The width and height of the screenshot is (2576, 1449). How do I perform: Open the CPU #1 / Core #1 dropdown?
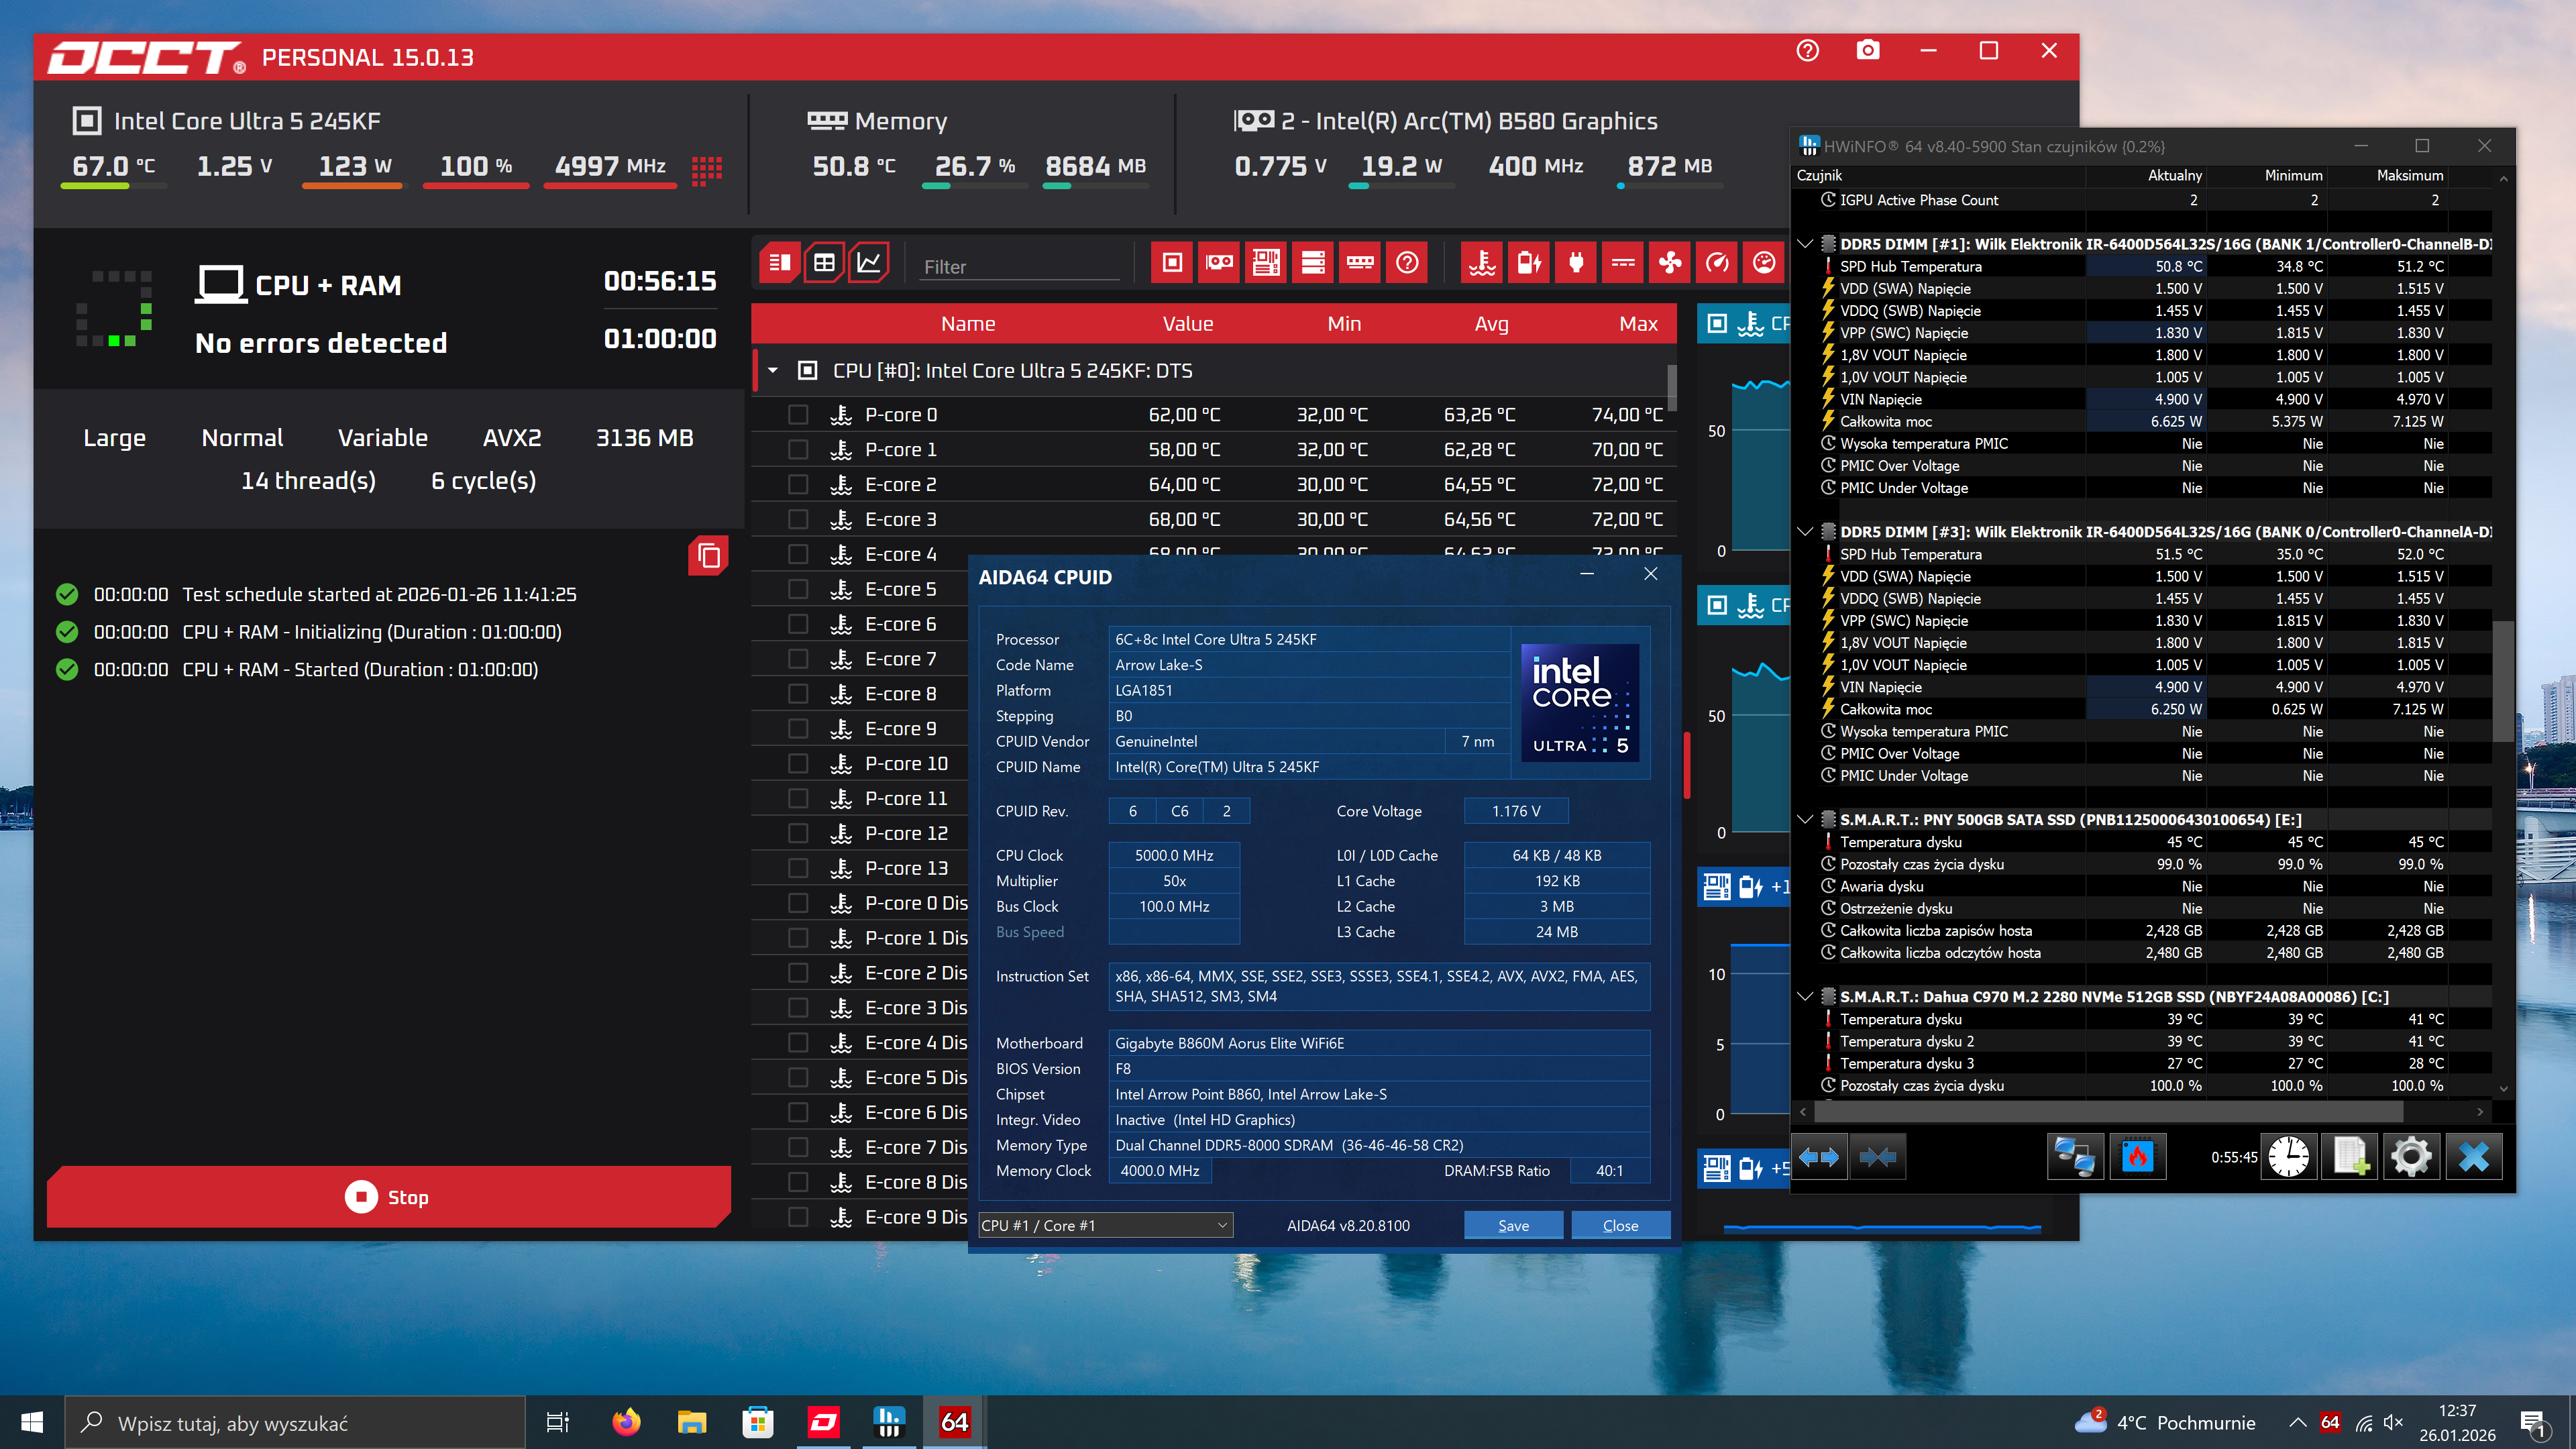(x=1105, y=1225)
